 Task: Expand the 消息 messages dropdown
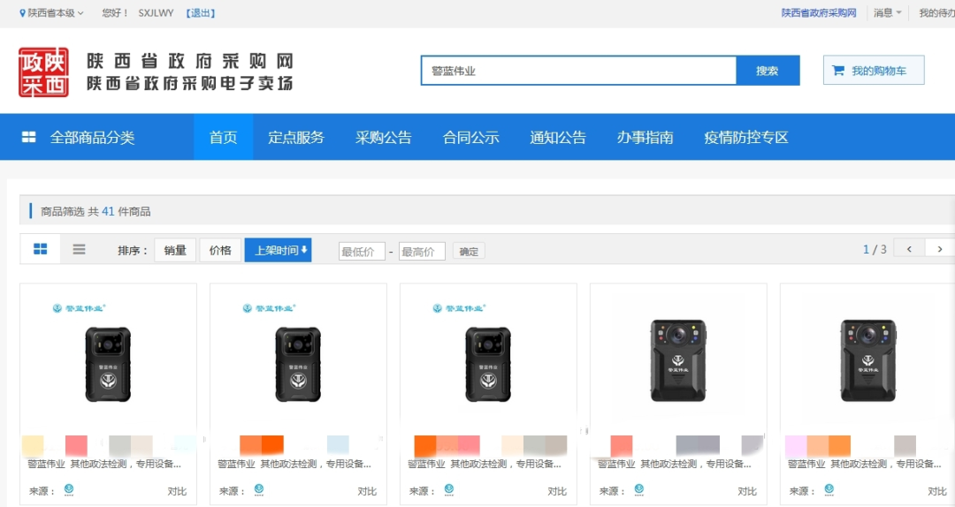887,12
